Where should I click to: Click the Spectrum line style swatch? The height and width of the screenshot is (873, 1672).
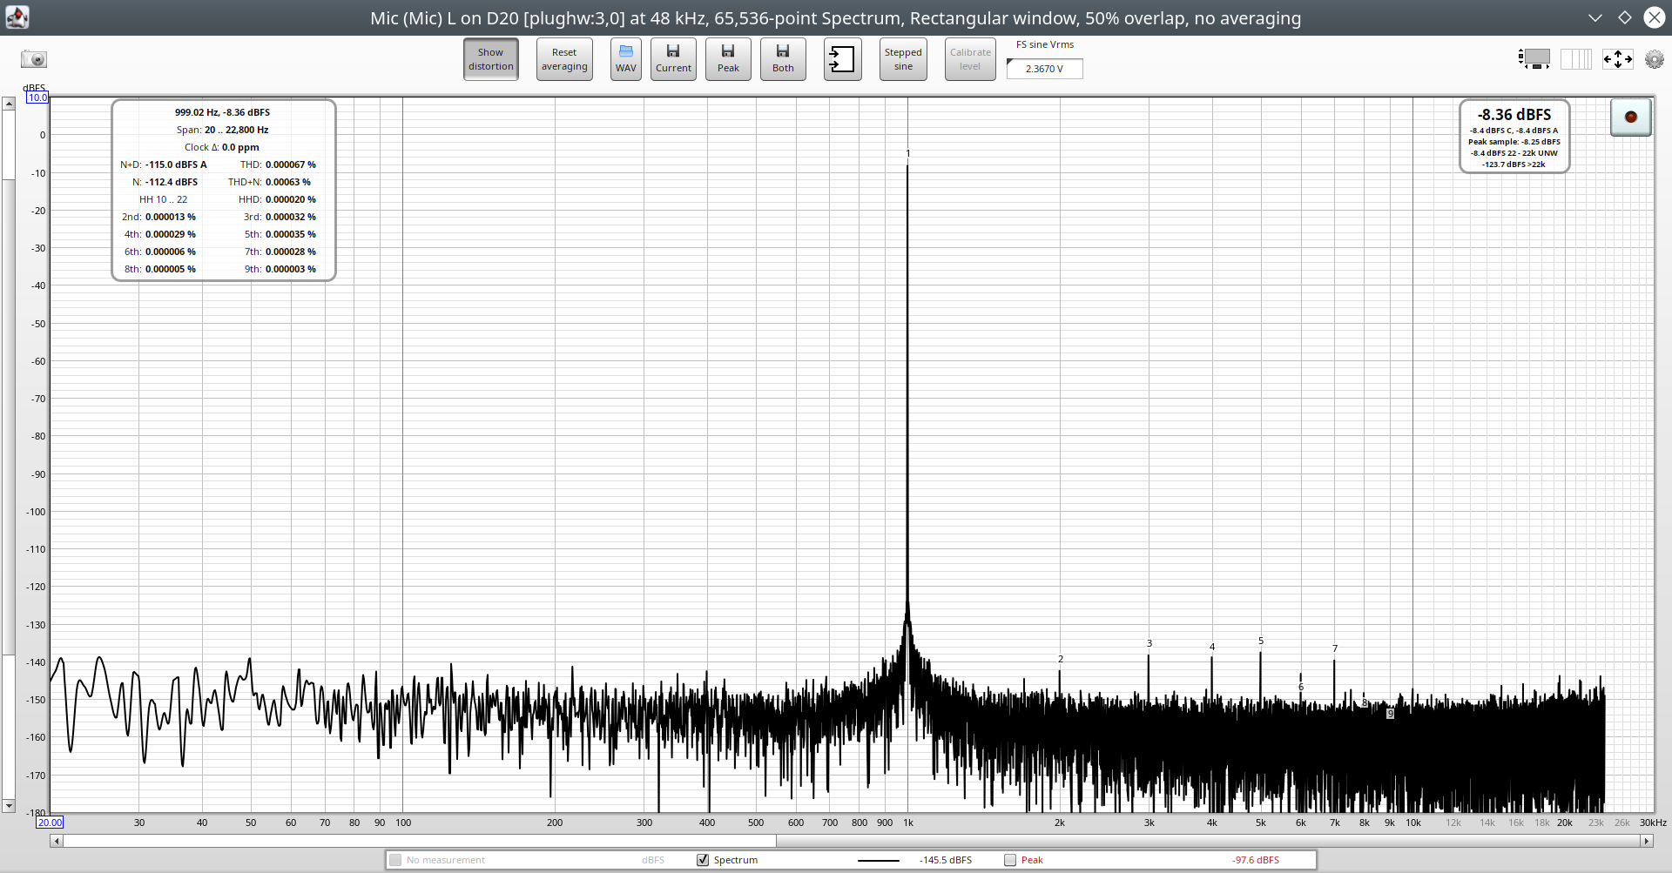coord(878,860)
